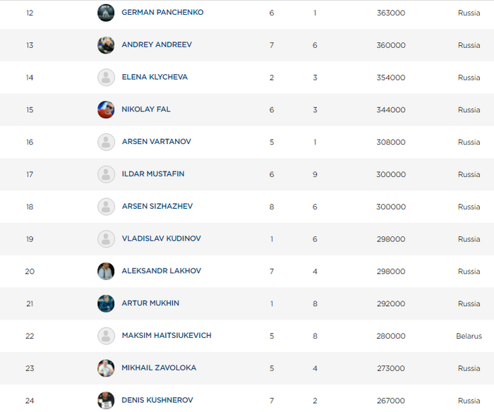Click the VLADISLAV KUDINOV name
The height and width of the screenshot is (412, 494).
tap(162, 238)
